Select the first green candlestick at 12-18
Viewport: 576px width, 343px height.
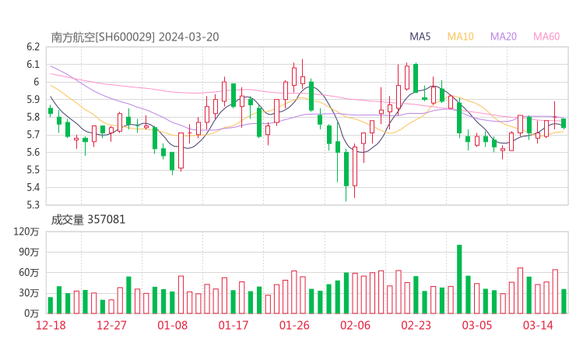point(51,111)
